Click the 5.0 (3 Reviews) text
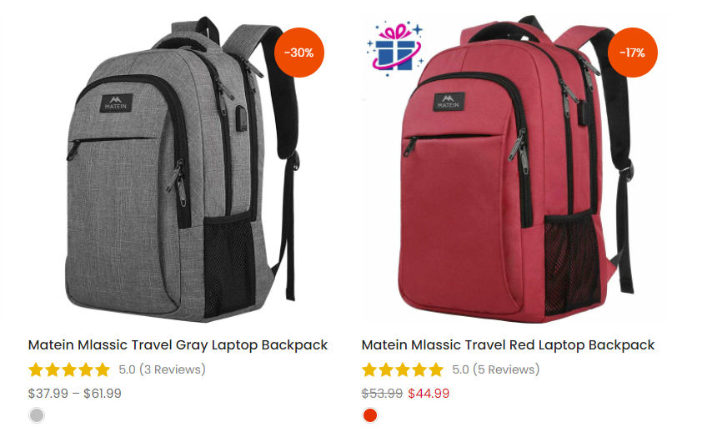 click(x=162, y=369)
